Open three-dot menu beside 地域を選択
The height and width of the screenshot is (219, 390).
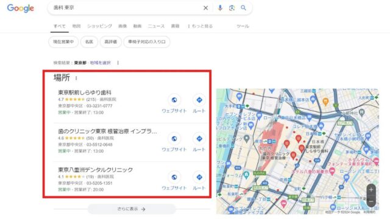pos(118,63)
